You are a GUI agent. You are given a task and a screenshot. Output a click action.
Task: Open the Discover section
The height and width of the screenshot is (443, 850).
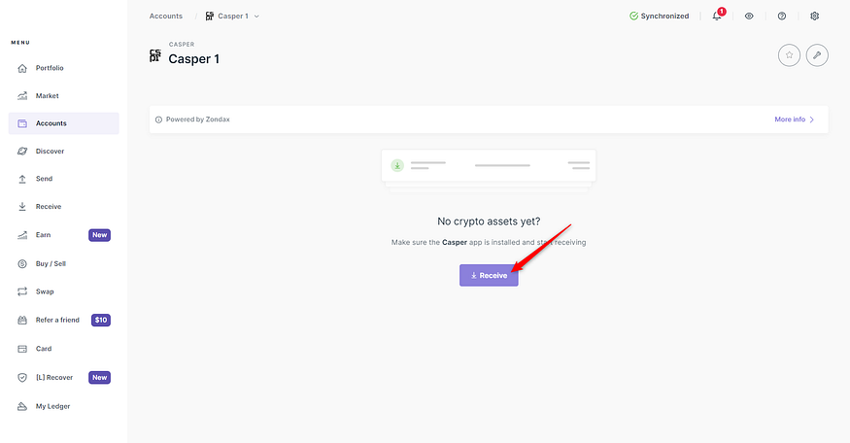coord(50,152)
